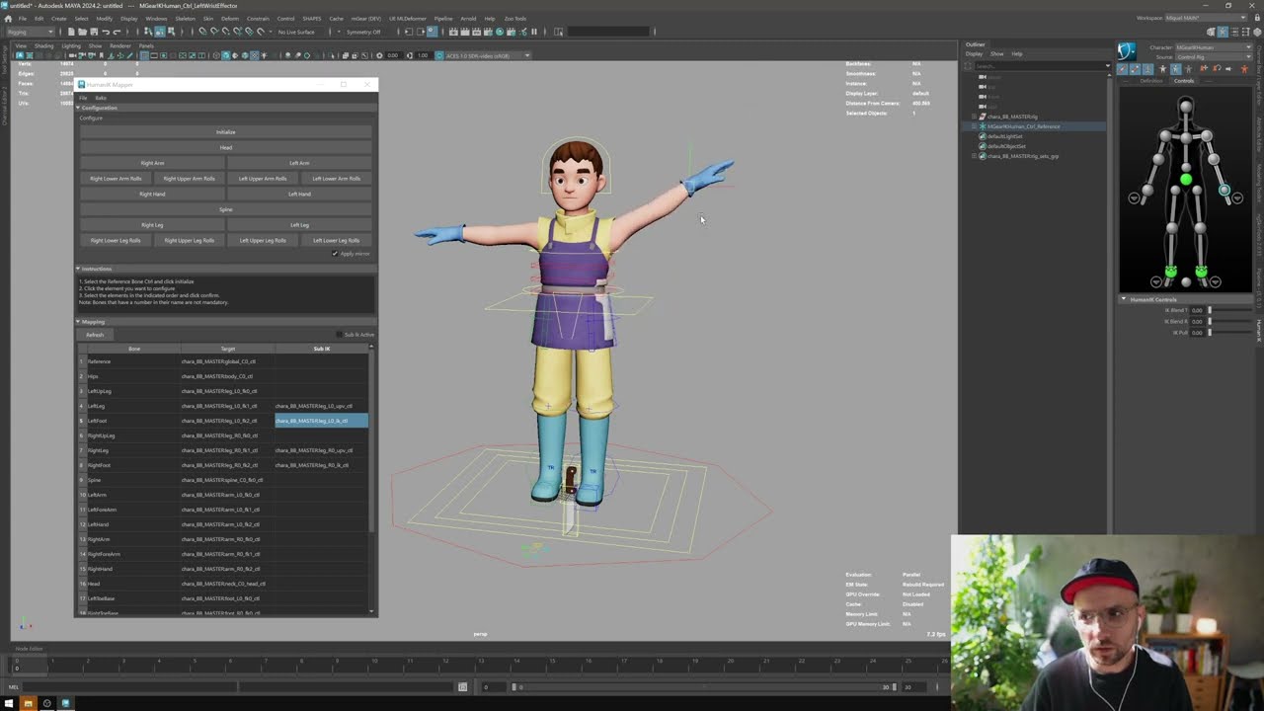Screen dimensions: 1264x711
Task: Enable the Snap to Curves magnet icon
Action: click(213, 32)
